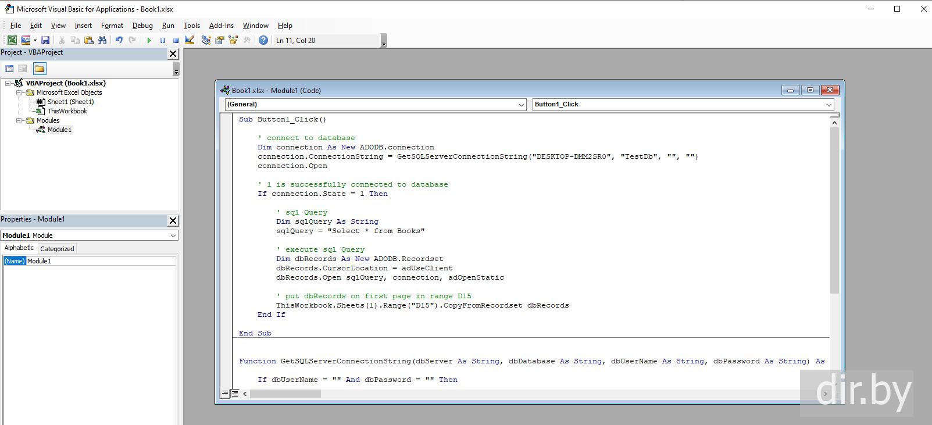This screenshot has width=932, height=425.
Task: Switch to the Categorized properties tab
Action: pyautogui.click(x=57, y=249)
